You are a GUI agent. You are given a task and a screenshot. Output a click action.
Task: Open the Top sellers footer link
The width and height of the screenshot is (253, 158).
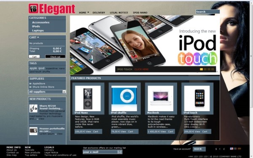point(31,155)
